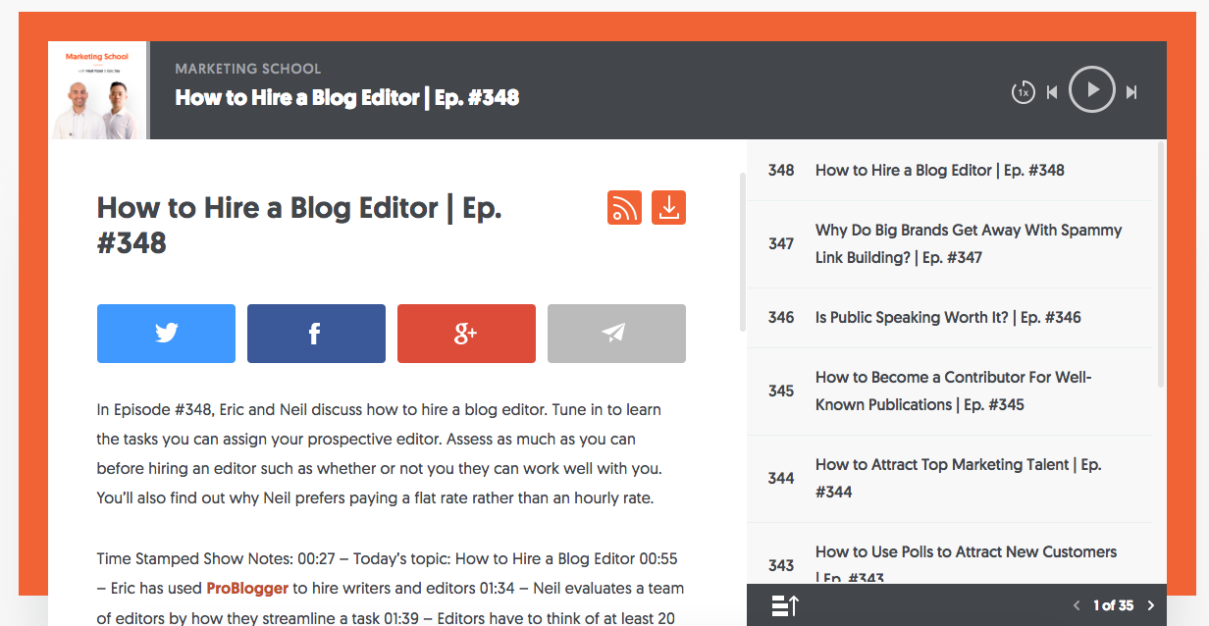Click the Marketing School cover thumbnail
1209x626 pixels.
[x=97, y=90]
